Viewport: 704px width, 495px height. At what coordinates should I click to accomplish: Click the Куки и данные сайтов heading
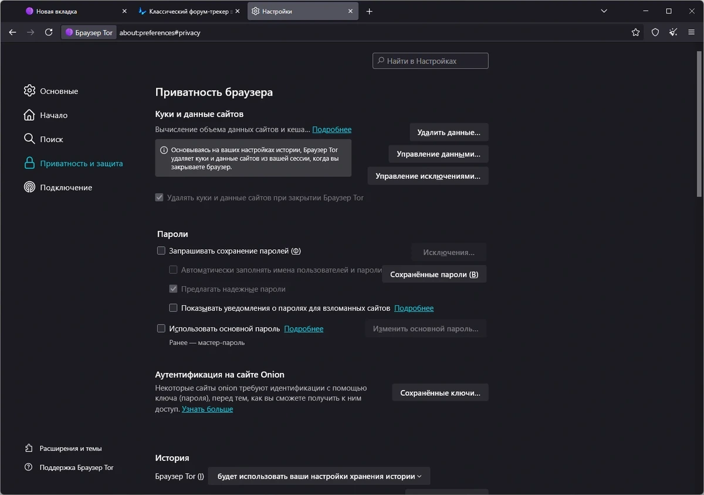pyautogui.click(x=199, y=114)
